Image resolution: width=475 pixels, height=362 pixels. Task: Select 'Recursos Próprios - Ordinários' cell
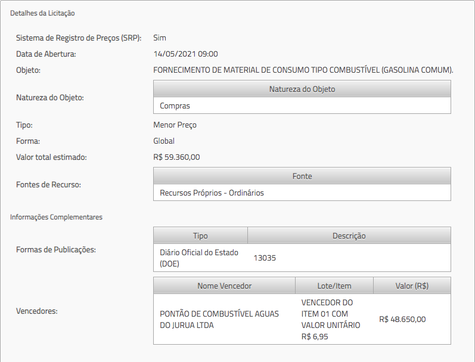coord(212,193)
